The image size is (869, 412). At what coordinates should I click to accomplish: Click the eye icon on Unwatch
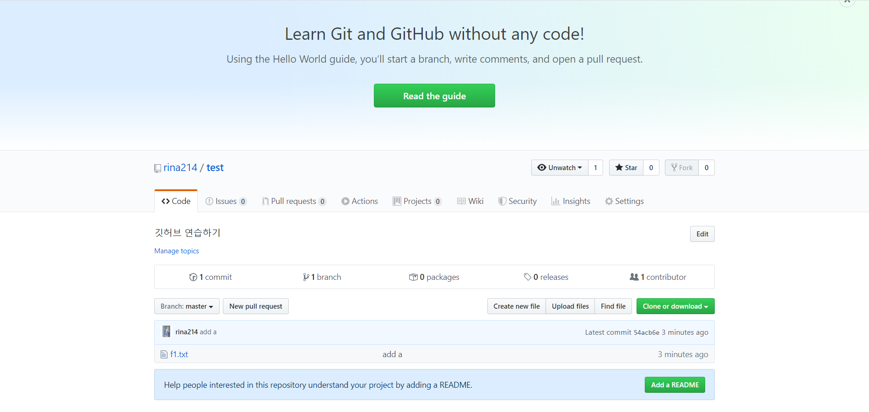[542, 167]
